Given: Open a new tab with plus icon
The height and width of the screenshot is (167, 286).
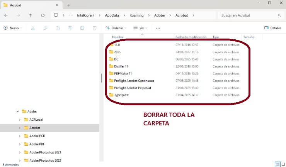Looking at the screenshot, I should click(x=68, y=5).
